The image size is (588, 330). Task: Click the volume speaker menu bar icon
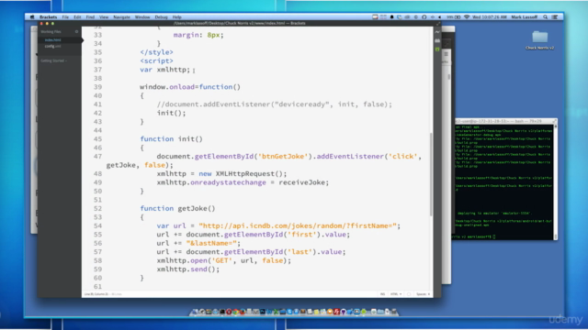pyautogui.click(x=440, y=17)
